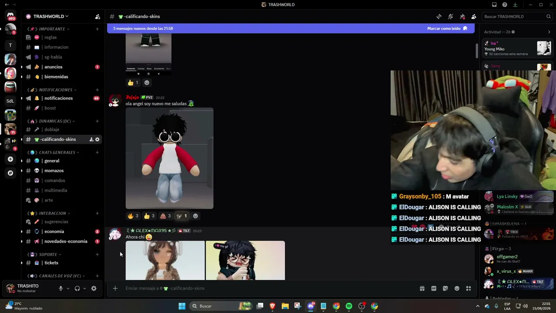This screenshot has height=313, width=556.
Task: Add reaction to Jajaja's message
Action: click(195, 216)
